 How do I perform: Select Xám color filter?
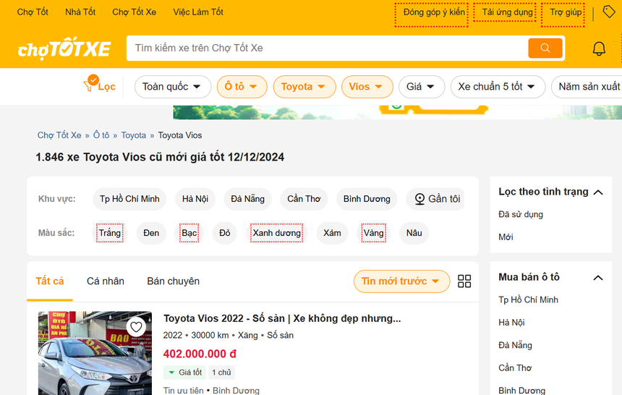[332, 233]
